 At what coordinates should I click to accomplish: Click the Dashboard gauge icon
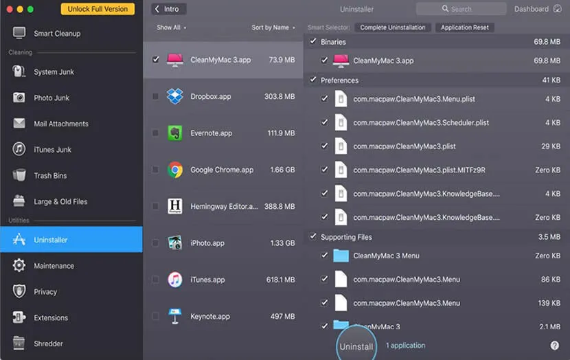[557, 9]
